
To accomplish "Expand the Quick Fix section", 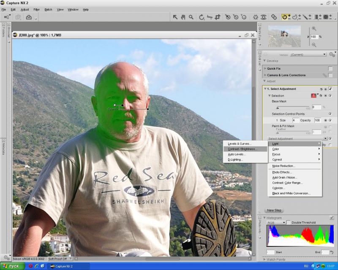I will pos(265,68).
